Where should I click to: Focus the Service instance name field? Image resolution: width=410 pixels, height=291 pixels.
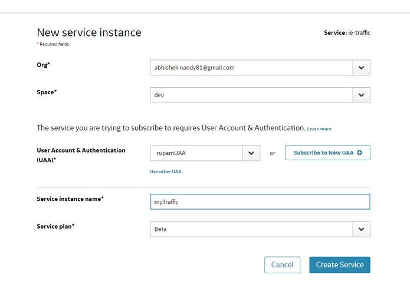click(260, 201)
